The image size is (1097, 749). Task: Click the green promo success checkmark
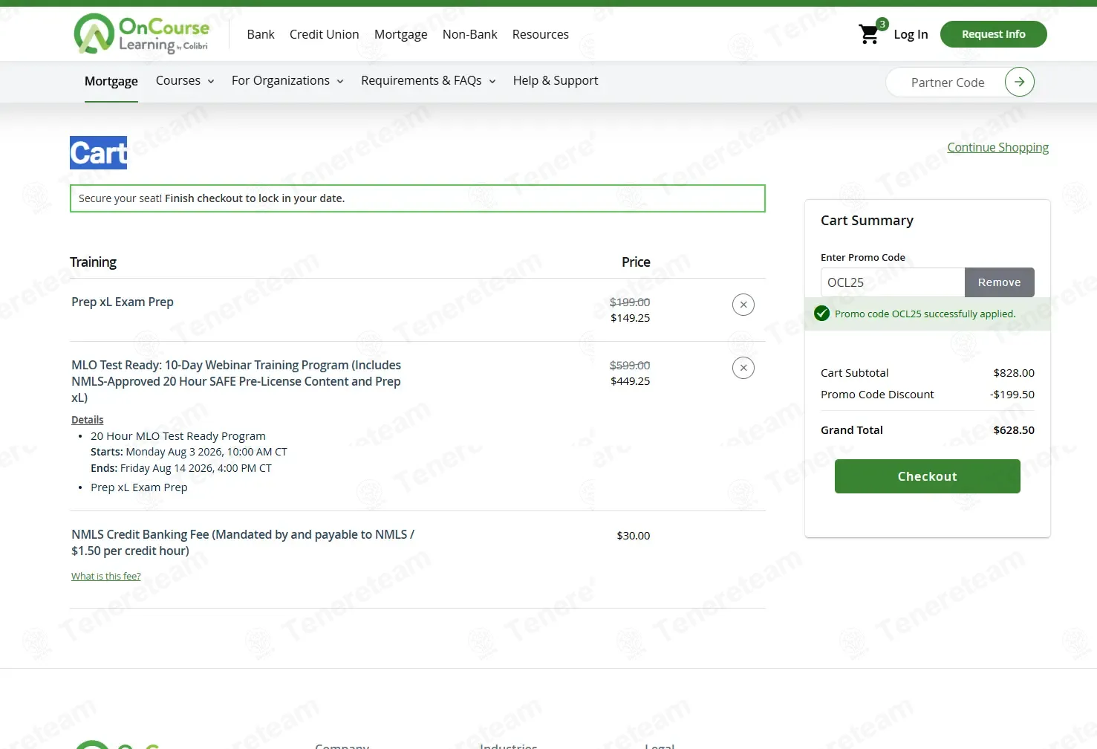click(x=821, y=314)
